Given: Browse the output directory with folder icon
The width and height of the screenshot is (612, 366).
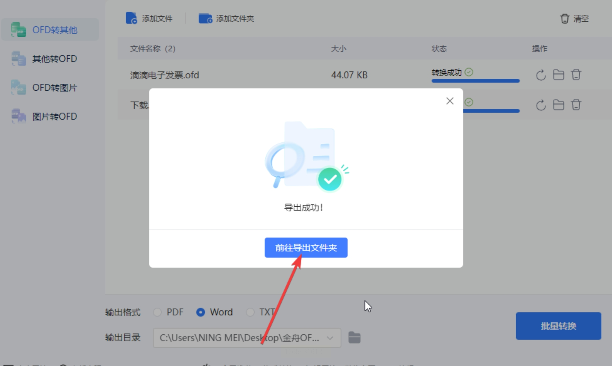Looking at the screenshot, I should pyautogui.click(x=355, y=338).
